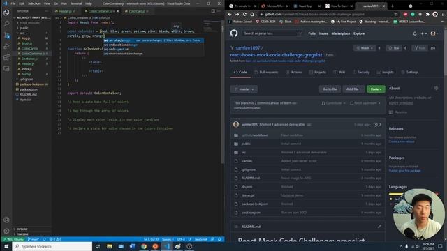Open index.js in the Explorer tree

tap(27, 69)
